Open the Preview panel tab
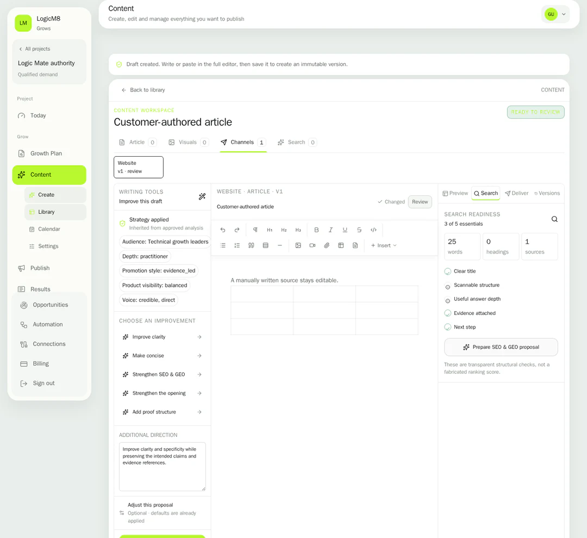This screenshot has height=538, width=587. click(455, 193)
